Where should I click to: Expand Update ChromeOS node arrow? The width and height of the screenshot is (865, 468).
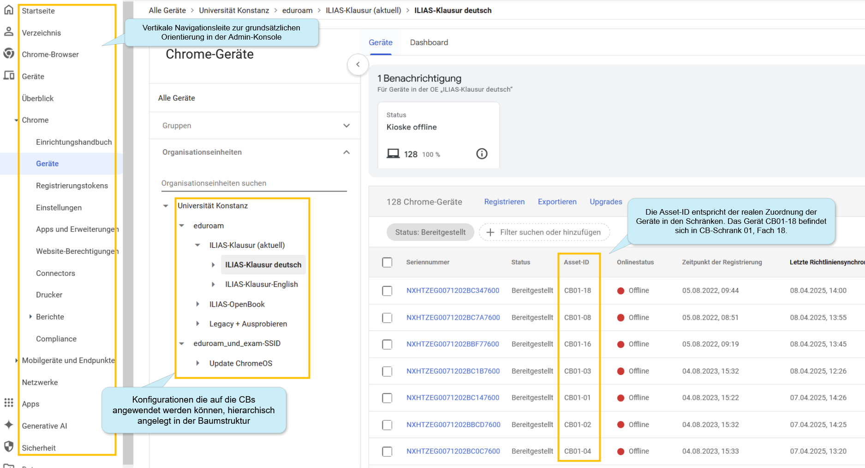tap(197, 363)
